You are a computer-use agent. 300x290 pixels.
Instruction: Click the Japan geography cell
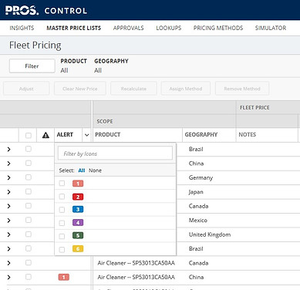click(x=196, y=192)
